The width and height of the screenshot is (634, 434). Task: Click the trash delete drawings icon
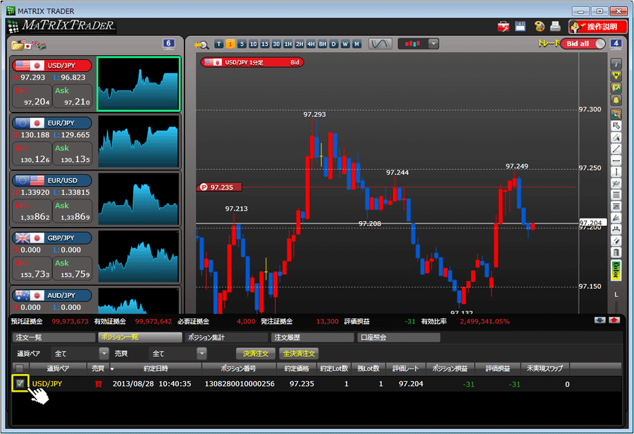coord(616,253)
